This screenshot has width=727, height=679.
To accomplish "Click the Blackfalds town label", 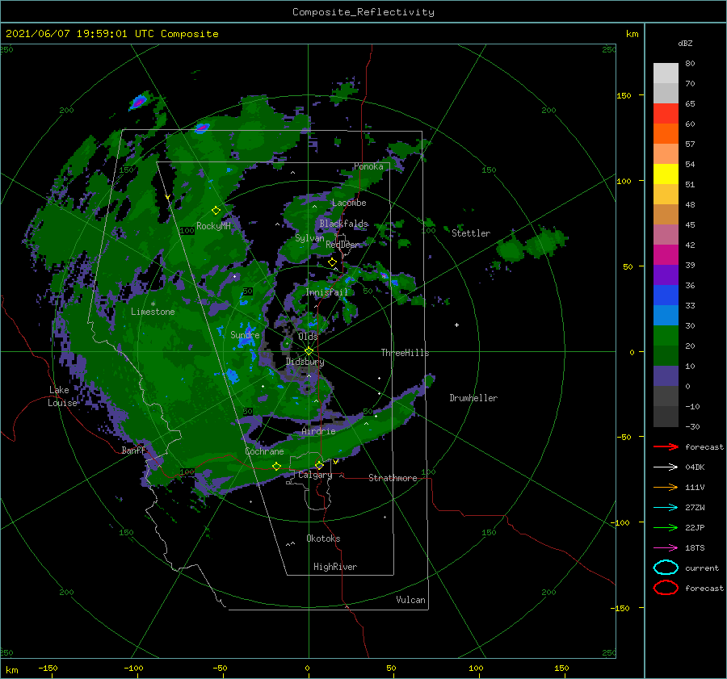I will point(343,224).
